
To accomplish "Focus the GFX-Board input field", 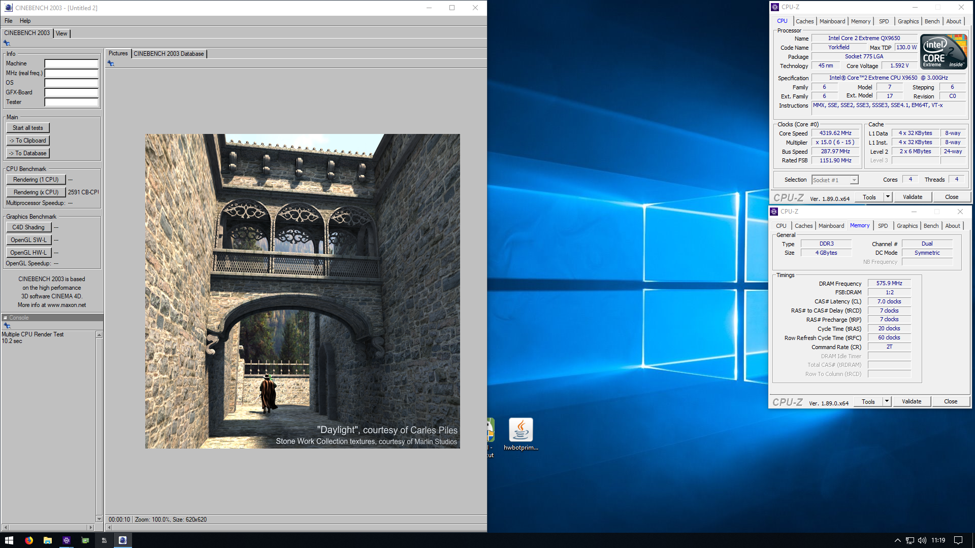I will (71, 93).
